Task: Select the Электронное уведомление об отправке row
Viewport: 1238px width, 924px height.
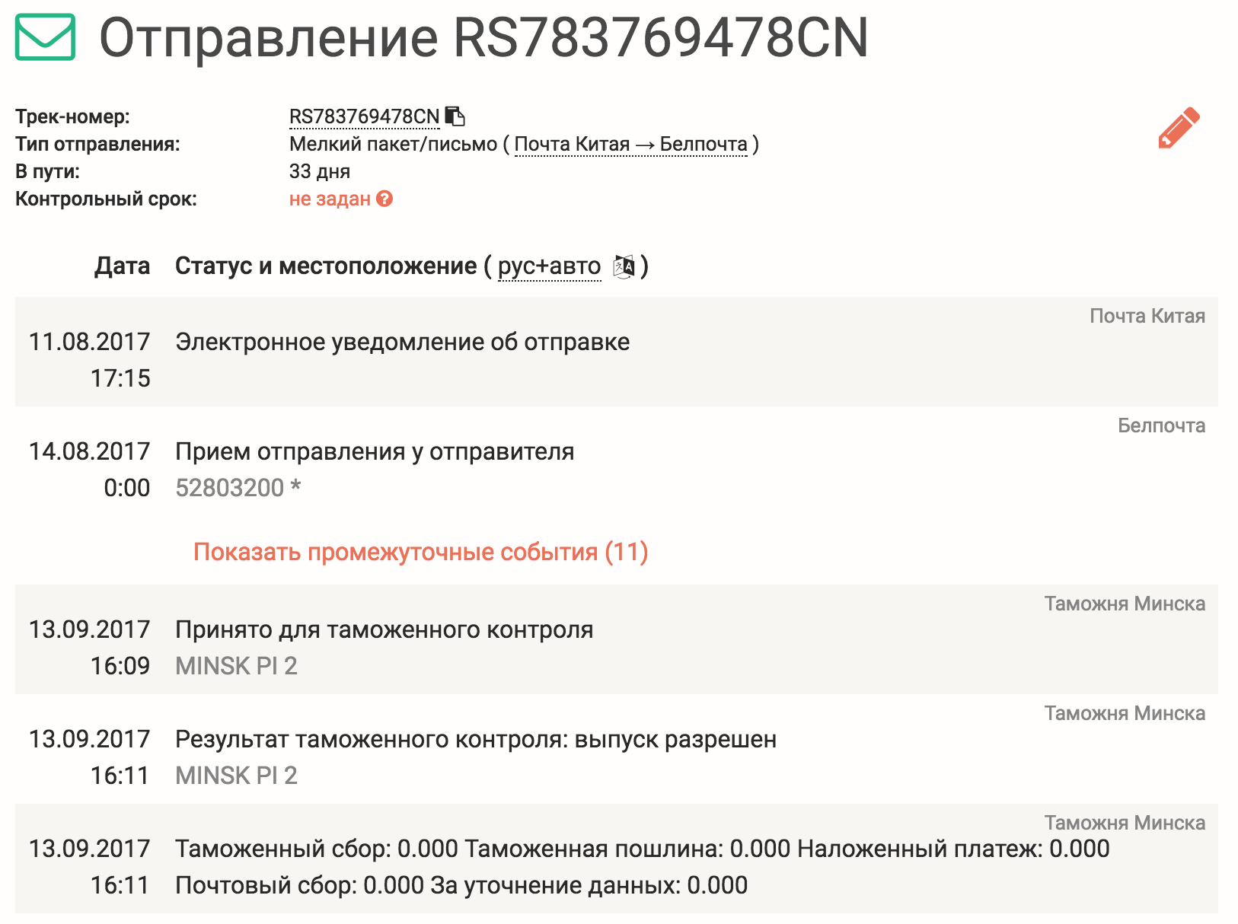Action: 617,352
